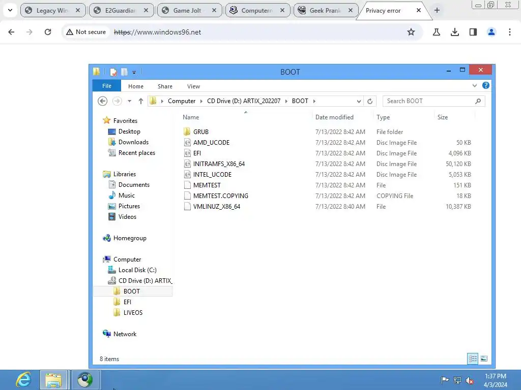Sort by Date modified column header
521x390 pixels.
[342, 117]
